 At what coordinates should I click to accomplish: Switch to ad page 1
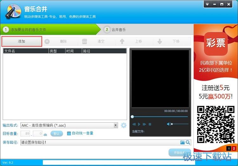pyautogui.click(x=229, y=149)
